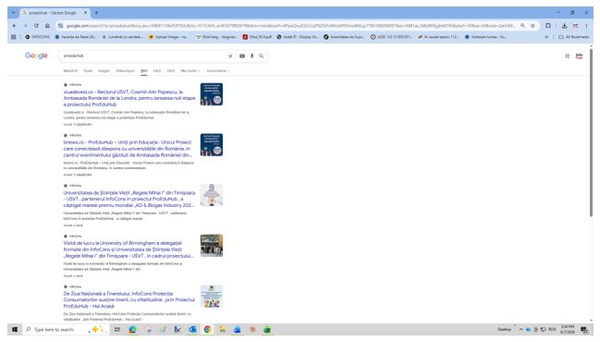
Task: Open Outlook from the taskbar
Action: [x=192, y=329]
